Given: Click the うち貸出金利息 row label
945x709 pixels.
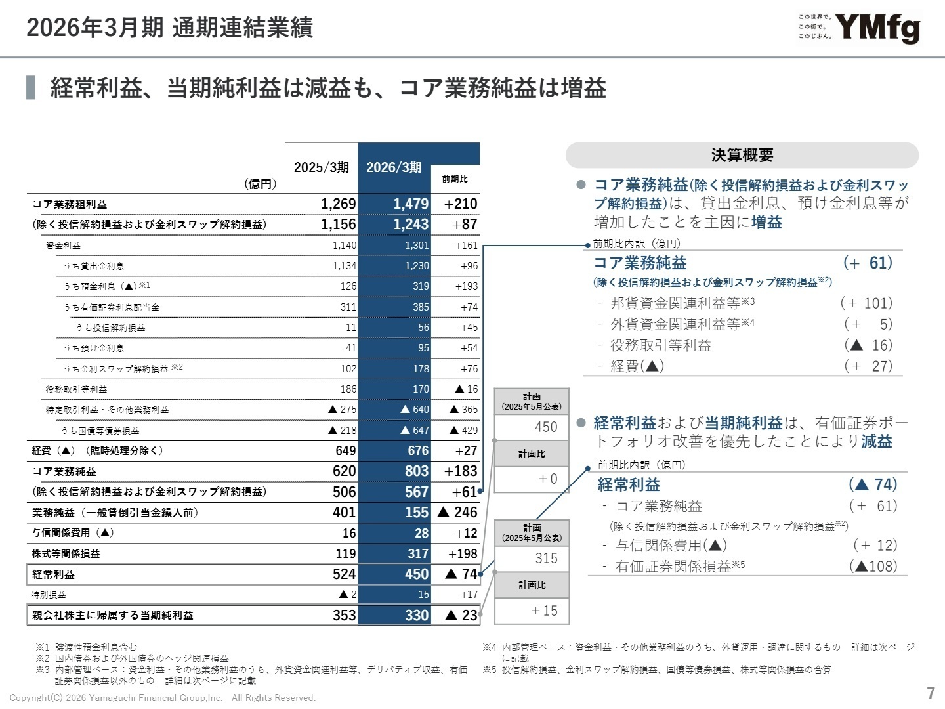Looking at the screenshot, I should pyautogui.click(x=94, y=266).
